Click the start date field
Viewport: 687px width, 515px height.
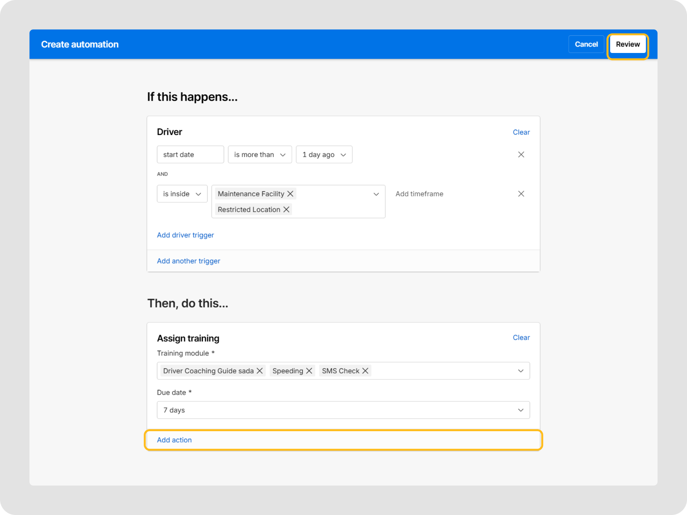tap(190, 155)
